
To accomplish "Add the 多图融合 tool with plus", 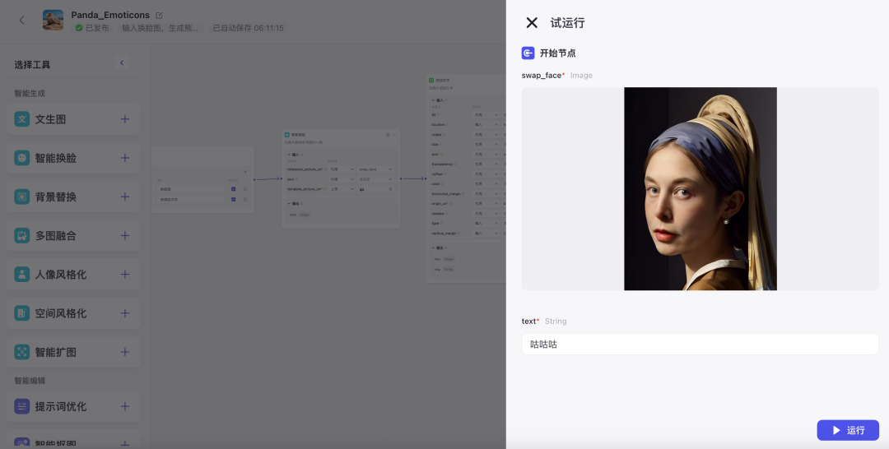I will pyautogui.click(x=125, y=235).
